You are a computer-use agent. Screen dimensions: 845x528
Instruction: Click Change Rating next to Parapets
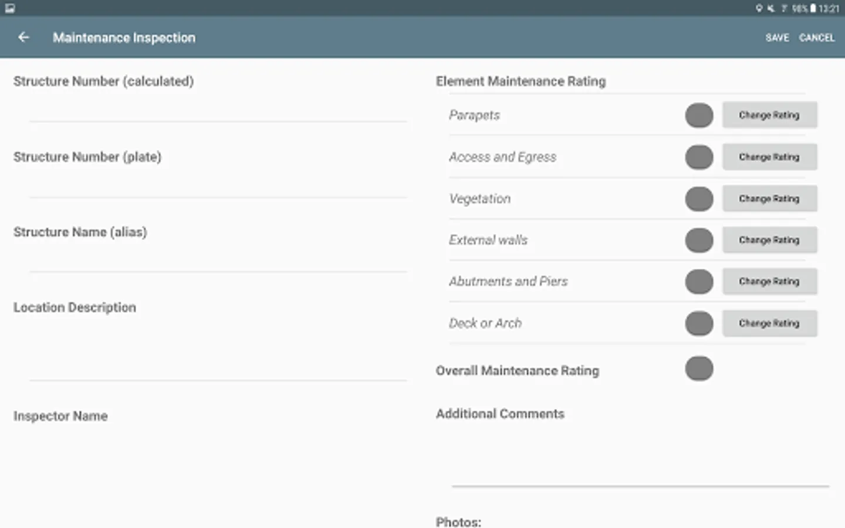[x=769, y=115]
